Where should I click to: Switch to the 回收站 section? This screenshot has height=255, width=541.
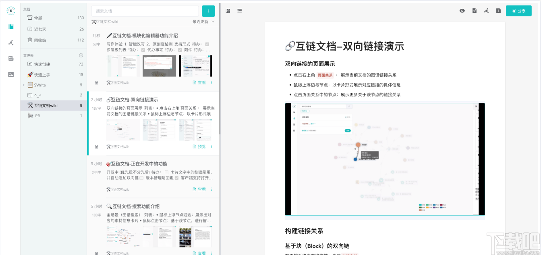pos(40,40)
